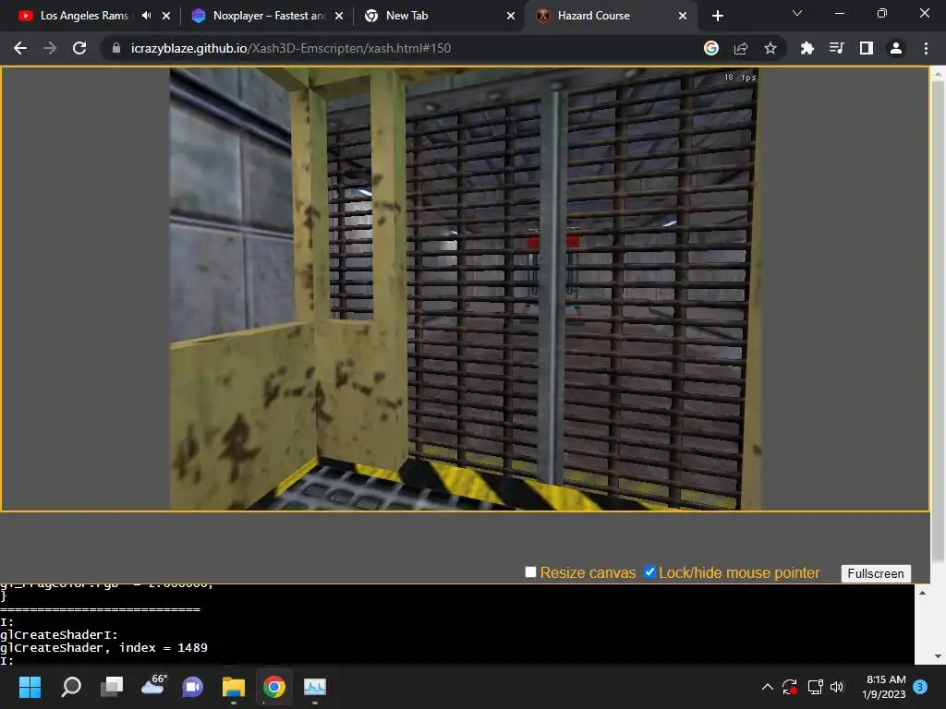946x709 pixels.
Task: Go back to the previous page
Action: pyautogui.click(x=20, y=48)
